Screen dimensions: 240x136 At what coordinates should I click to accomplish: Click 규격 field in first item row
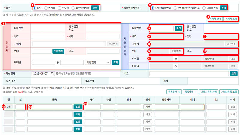[x=92, y=107]
